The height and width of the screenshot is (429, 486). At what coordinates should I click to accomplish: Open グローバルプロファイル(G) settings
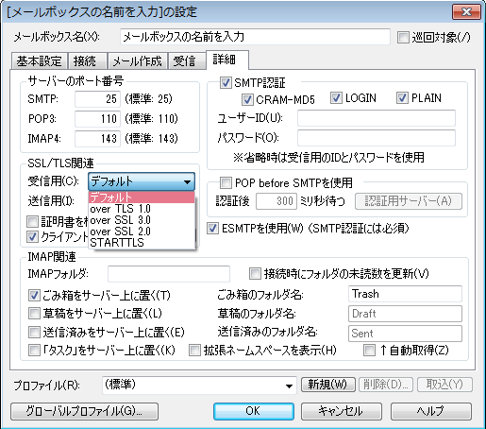[84, 411]
